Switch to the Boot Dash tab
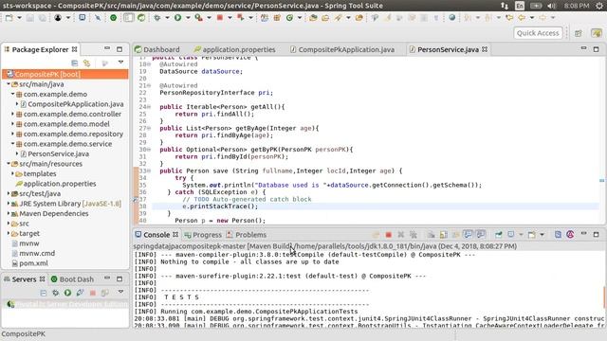Viewport: 607px width, 341px height. click(72, 279)
